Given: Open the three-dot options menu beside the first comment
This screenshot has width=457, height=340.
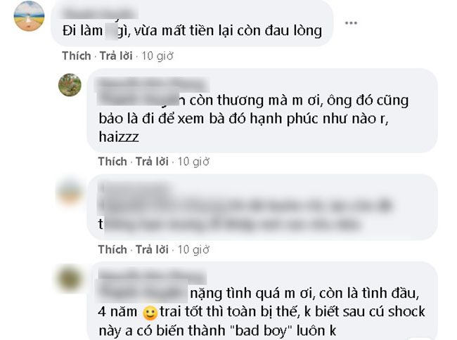Looking at the screenshot, I should (x=351, y=23).
